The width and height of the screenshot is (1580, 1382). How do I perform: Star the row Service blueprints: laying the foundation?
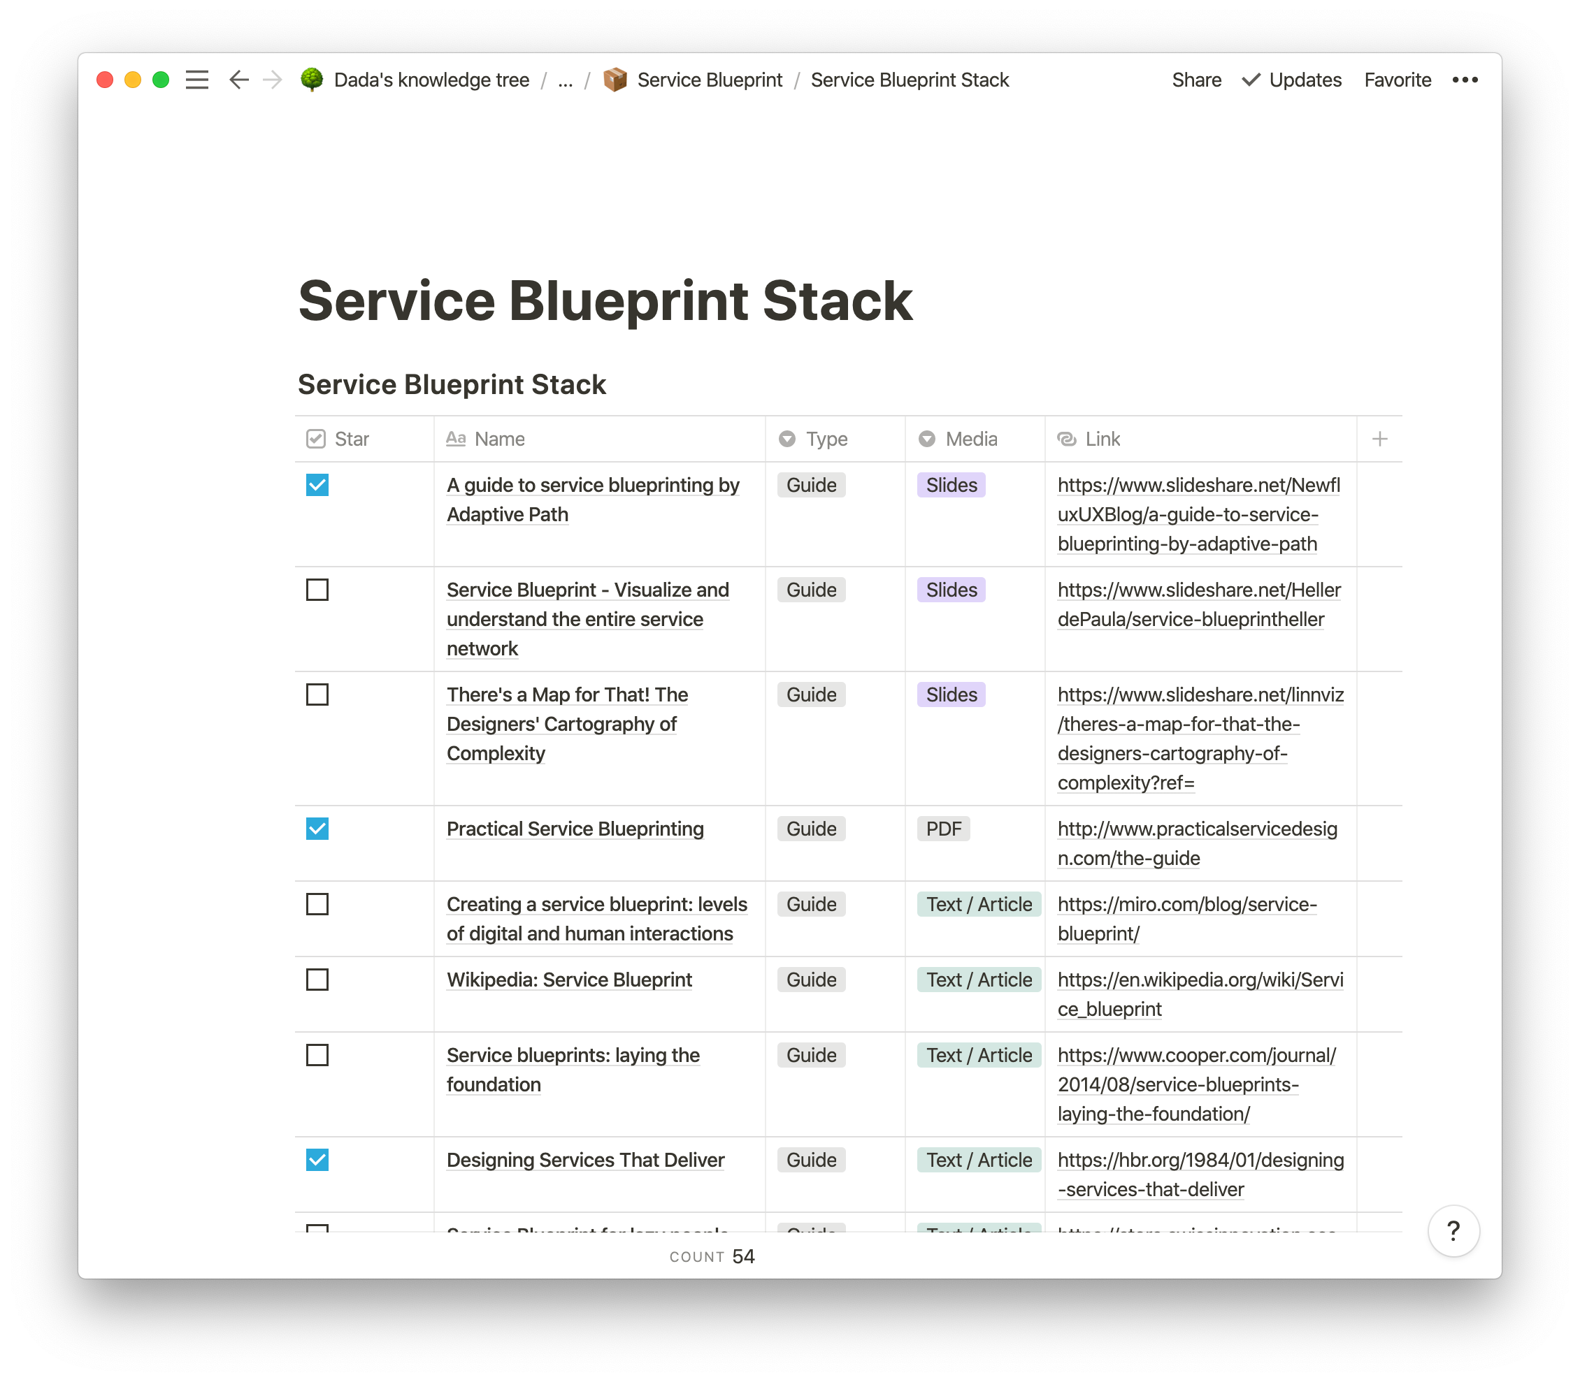coord(317,1055)
